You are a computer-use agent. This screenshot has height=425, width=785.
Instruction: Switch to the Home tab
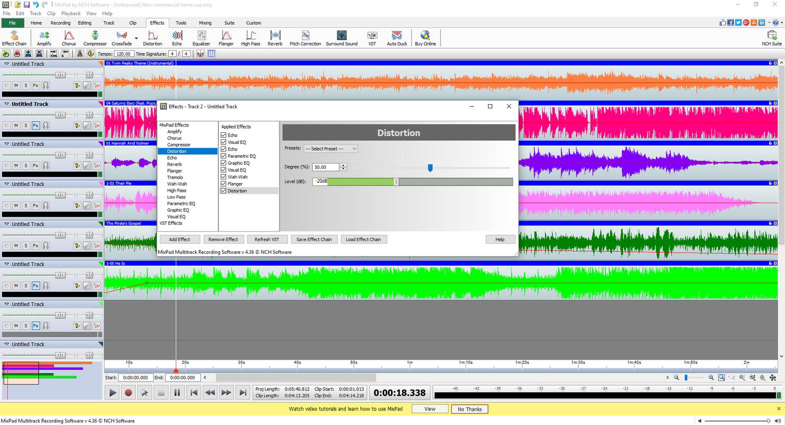[36, 23]
